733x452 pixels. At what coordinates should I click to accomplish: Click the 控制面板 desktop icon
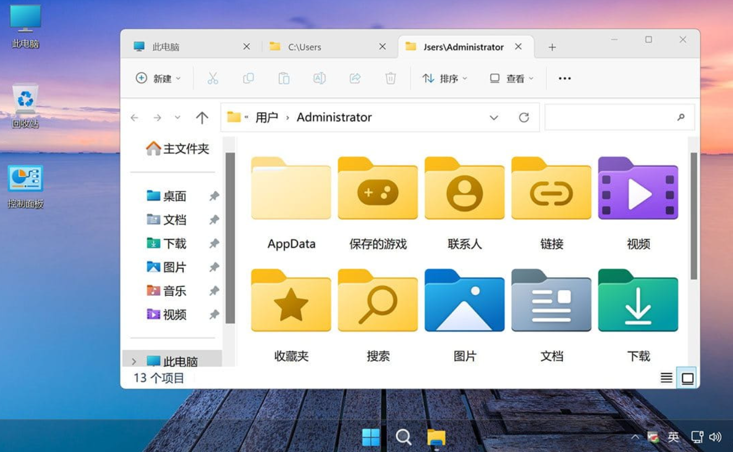25,187
